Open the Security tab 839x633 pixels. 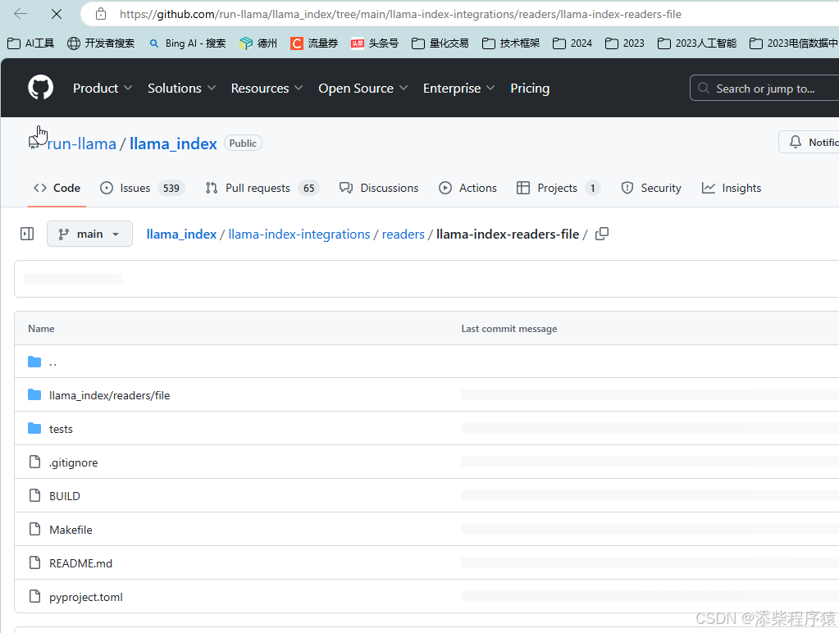coord(650,188)
